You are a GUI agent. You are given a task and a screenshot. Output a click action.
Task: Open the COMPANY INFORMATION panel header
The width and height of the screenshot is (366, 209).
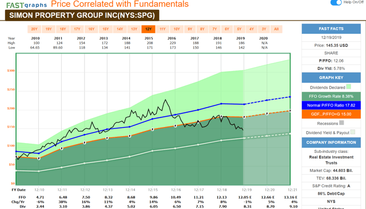331,143
